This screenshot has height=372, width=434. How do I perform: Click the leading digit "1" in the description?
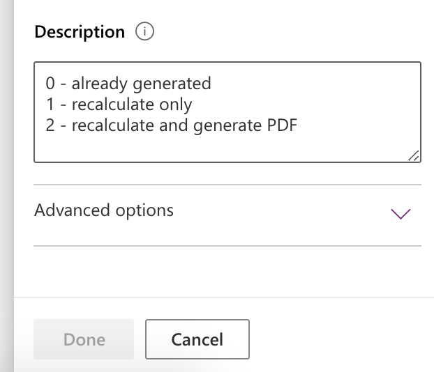(x=50, y=105)
